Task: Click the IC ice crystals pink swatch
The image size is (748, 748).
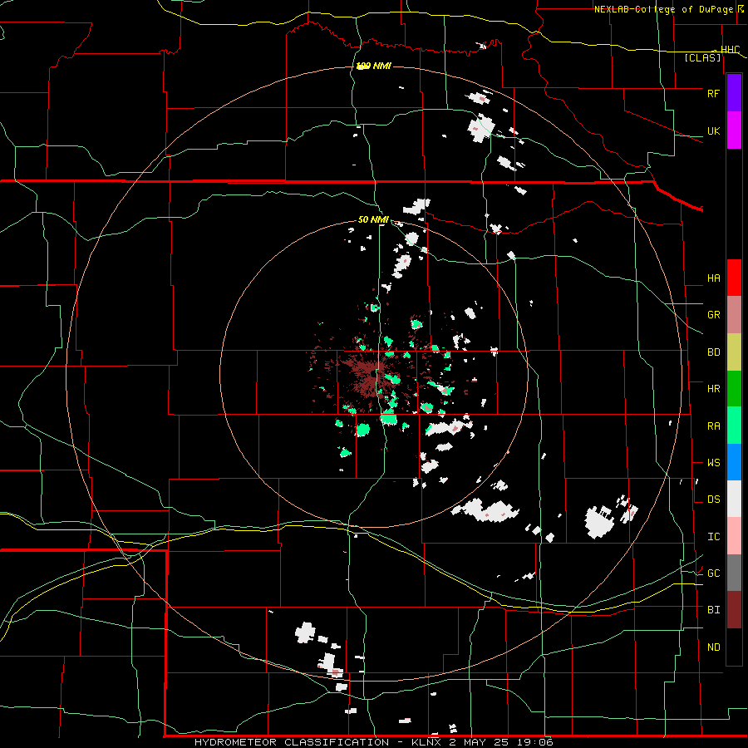Action: (734, 536)
